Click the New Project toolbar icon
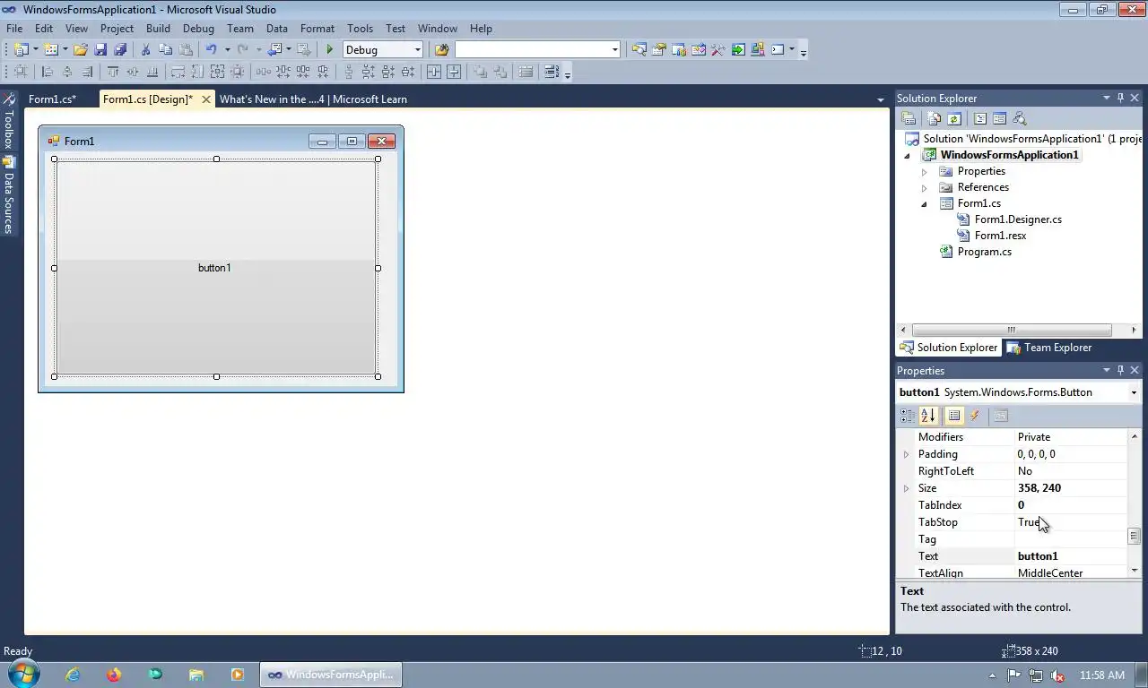 click(21, 50)
